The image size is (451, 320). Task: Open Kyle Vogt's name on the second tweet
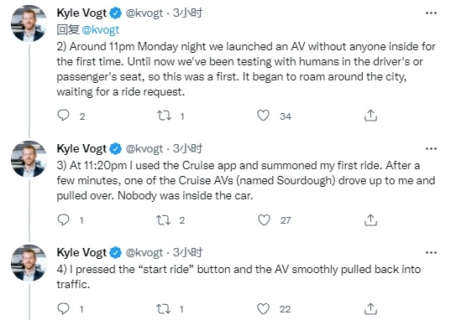81,148
